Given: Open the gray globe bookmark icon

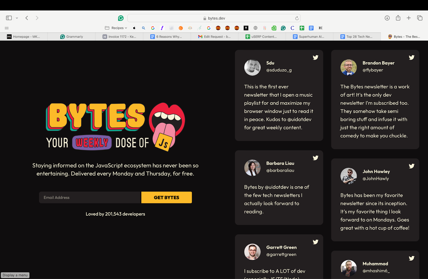Looking at the screenshot, I should click(x=255, y=28).
